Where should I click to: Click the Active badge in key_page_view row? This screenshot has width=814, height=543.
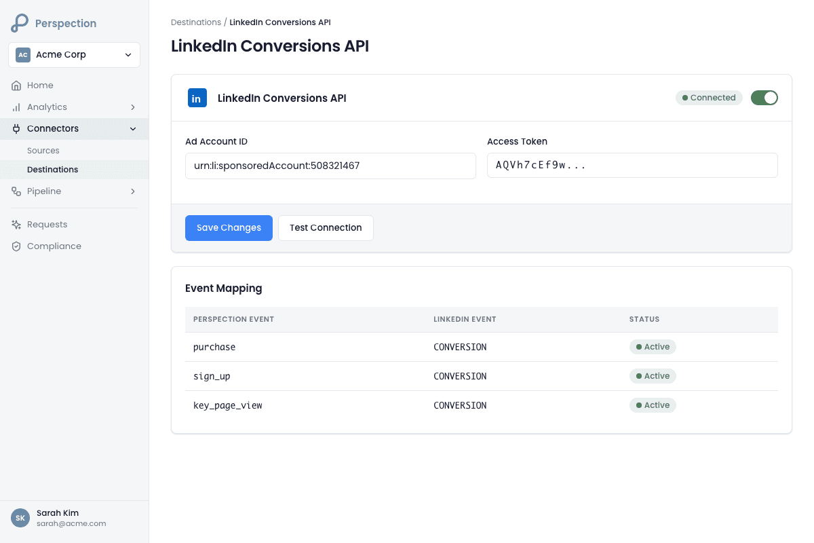(653, 405)
